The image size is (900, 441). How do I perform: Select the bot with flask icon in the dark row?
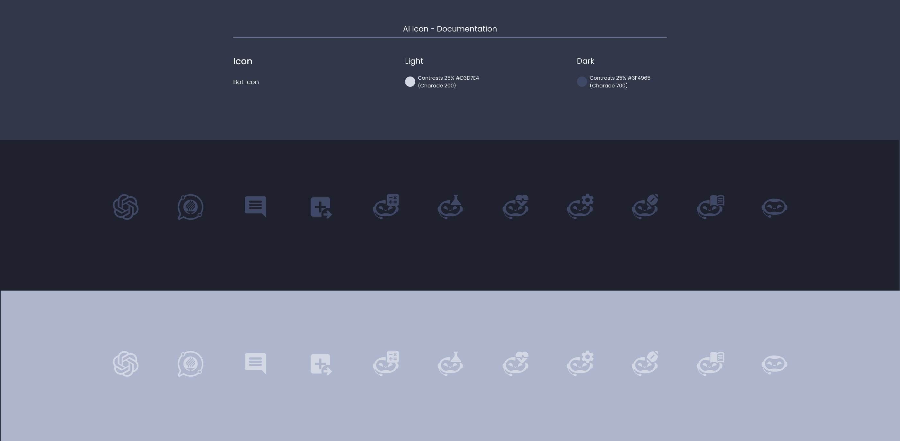(x=450, y=207)
